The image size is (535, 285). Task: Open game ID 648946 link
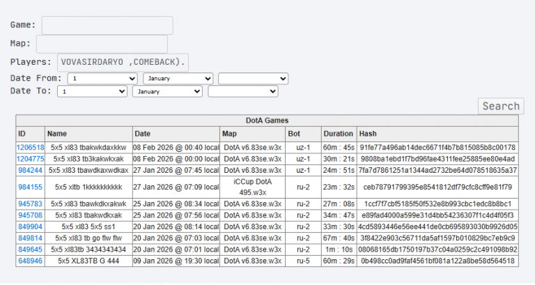pyautogui.click(x=31, y=261)
